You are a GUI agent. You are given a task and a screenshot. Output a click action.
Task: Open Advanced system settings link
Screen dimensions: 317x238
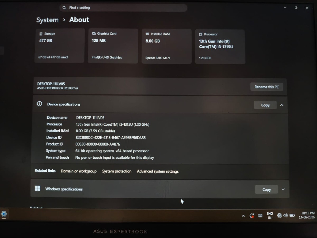158,171
